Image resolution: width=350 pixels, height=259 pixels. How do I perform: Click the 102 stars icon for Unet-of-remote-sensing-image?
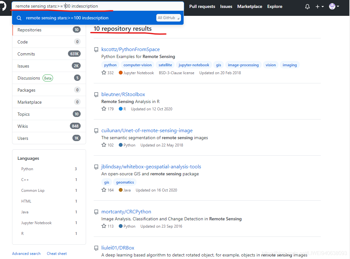[104, 145]
